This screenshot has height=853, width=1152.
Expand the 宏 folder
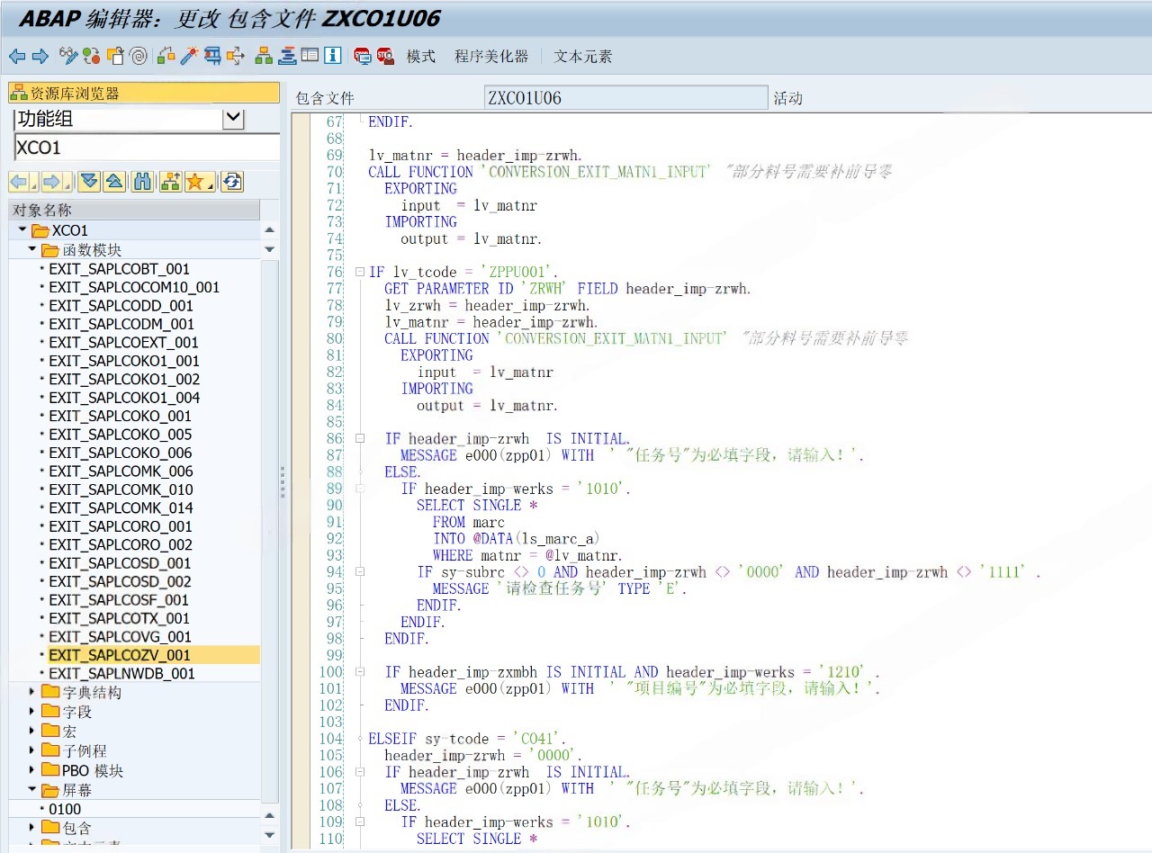pos(32,731)
